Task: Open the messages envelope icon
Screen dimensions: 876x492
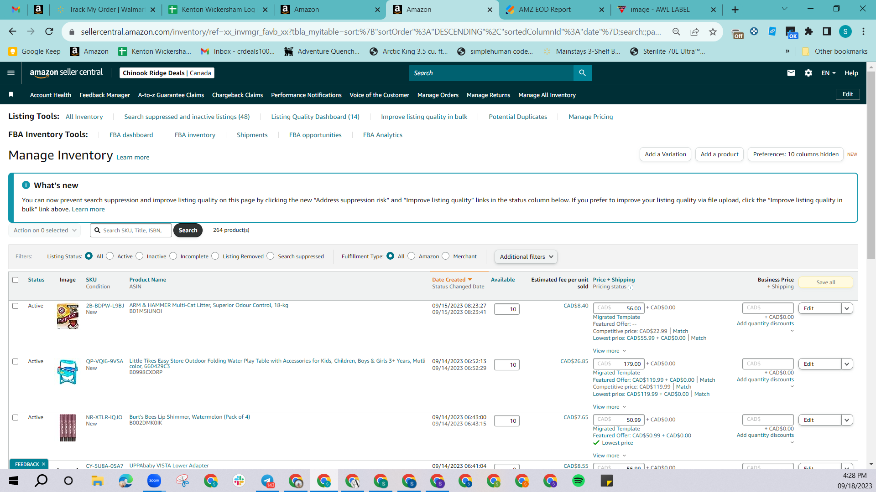Action: click(x=791, y=73)
